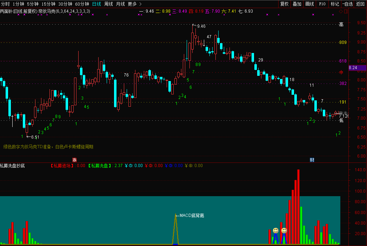
Task: Click the 返回 back button
Action: click(360, 4)
